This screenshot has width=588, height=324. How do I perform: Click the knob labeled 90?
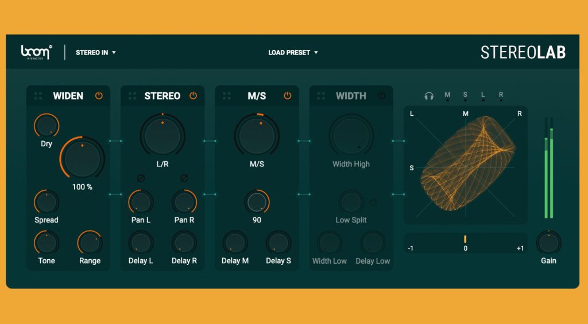pos(257,202)
